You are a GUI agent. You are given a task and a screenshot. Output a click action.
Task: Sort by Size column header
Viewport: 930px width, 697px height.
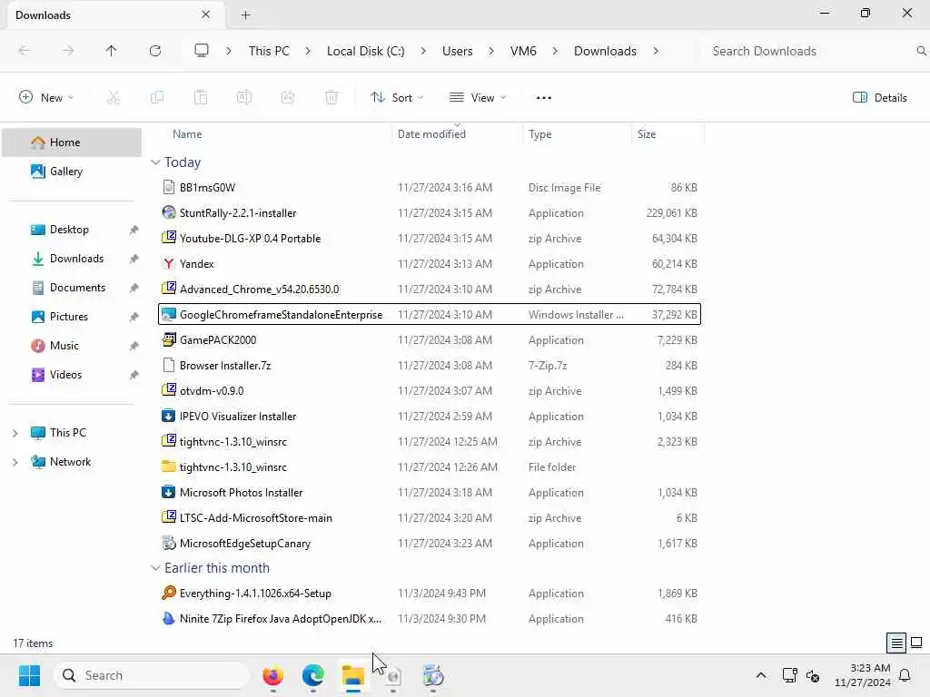tap(647, 134)
